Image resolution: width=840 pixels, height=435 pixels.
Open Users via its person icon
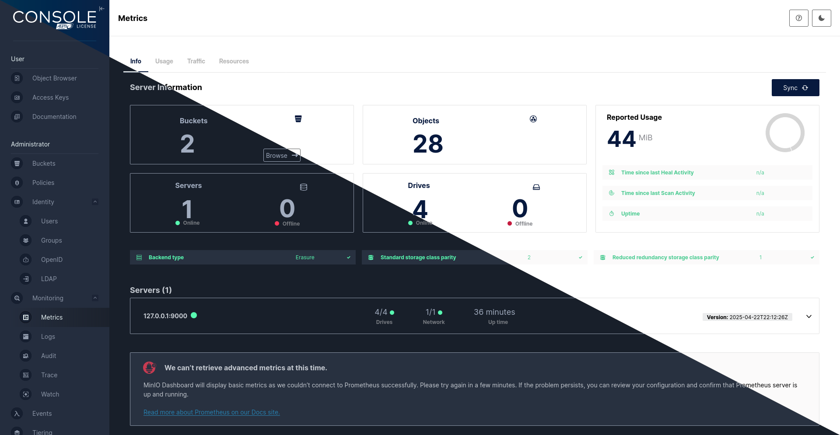(26, 221)
